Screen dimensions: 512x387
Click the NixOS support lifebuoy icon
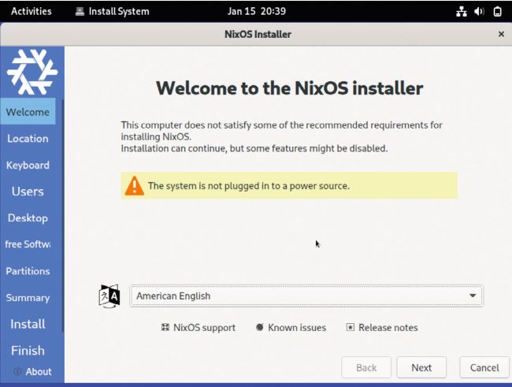[x=165, y=327]
